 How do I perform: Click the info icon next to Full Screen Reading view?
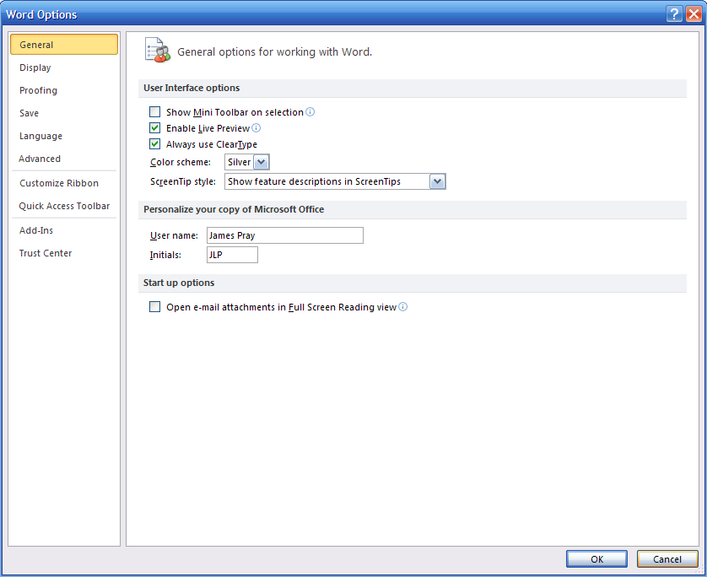403,306
